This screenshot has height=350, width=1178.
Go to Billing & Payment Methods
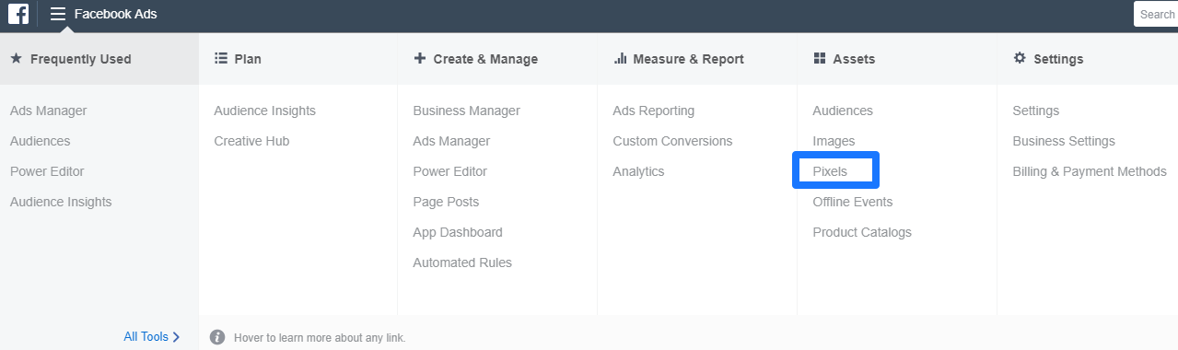[1090, 171]
